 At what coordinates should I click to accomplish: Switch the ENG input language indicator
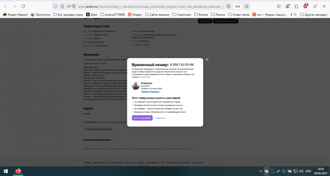(x=309, y=171)
